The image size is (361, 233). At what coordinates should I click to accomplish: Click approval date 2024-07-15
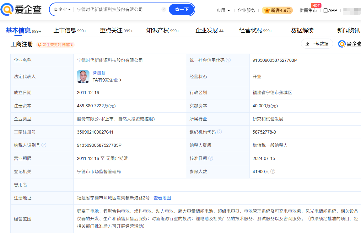click(x=264, y=158)
